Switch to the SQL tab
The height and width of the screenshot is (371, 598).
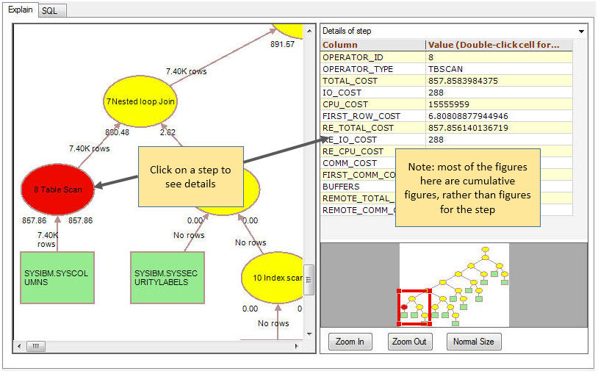pyautogui.click(x=52, y=10)
